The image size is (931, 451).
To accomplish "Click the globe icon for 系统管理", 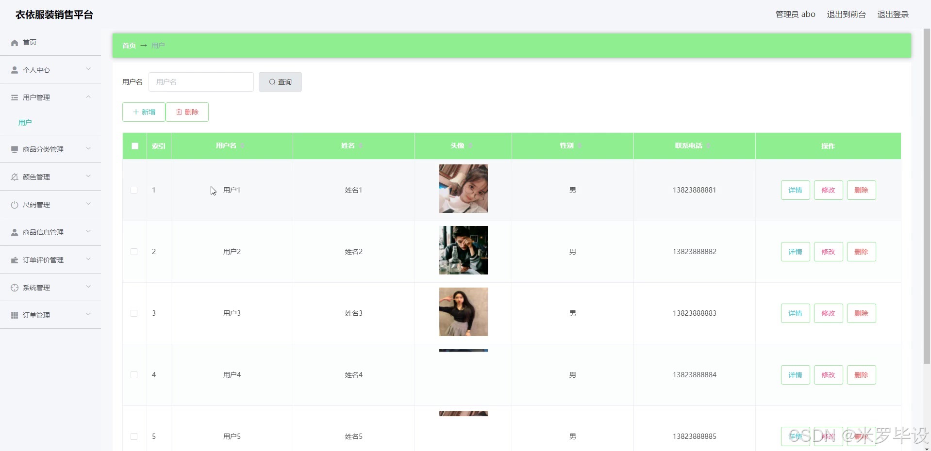I will coord(15,288).
